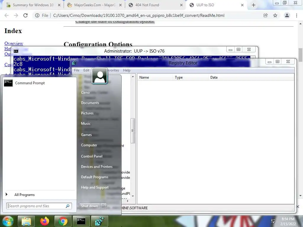Click the Type column header in Registry Editor

[191, 77]
